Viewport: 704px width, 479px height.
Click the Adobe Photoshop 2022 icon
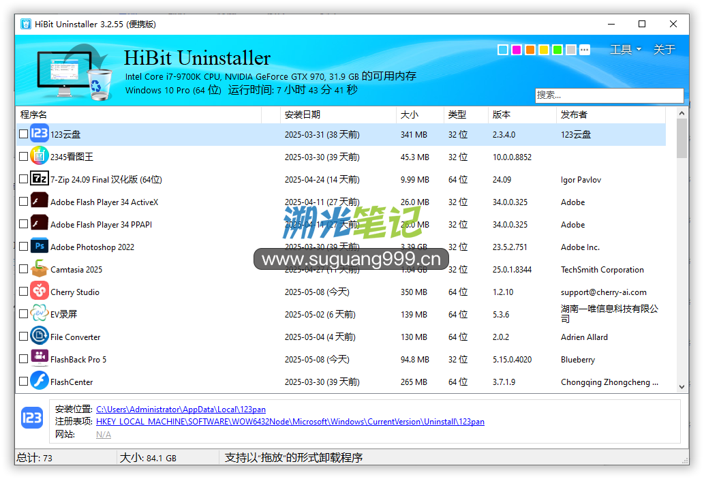tap(40, 246)
